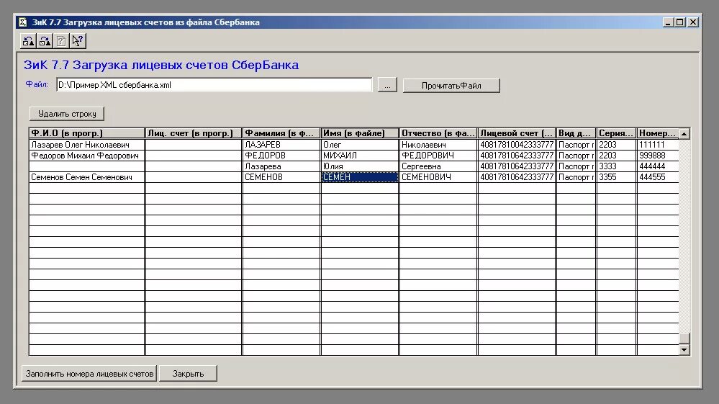This screenshot has width=719, height=404.
Task: Click the Ф.И.О (в прогр.) column header
Action: (x=86, y=133)
